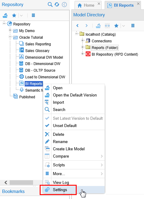
Task: Click the DB - OLTP Source database icon
Action: (x=21, y=70)
